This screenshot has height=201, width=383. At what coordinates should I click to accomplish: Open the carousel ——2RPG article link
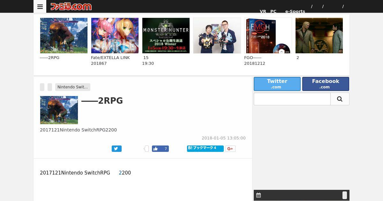[x=50, y=58]
